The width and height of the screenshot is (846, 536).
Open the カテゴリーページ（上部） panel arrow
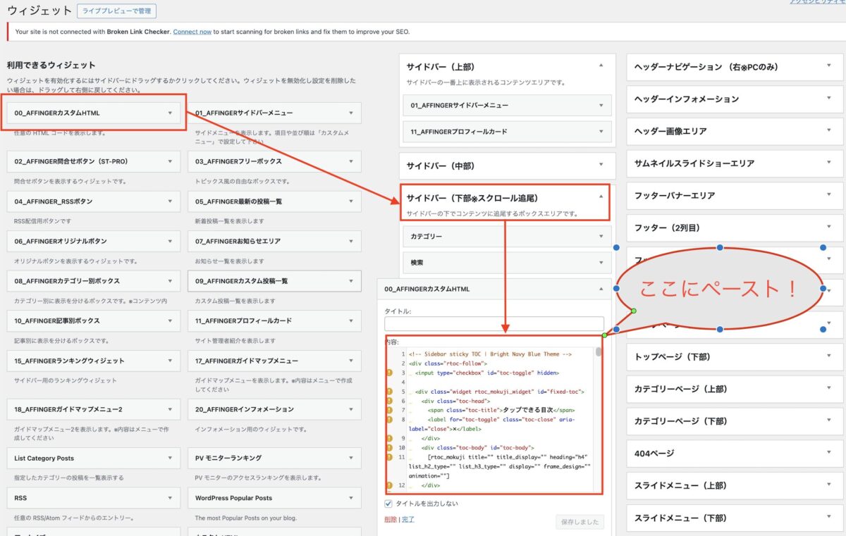(830, 389)
